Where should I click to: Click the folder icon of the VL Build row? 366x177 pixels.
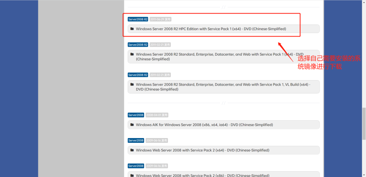point(132,84)
